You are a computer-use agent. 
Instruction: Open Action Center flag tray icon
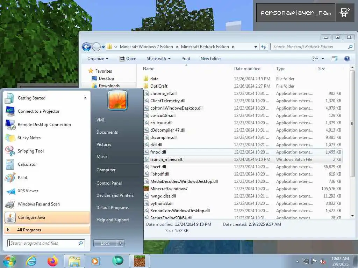314,261
